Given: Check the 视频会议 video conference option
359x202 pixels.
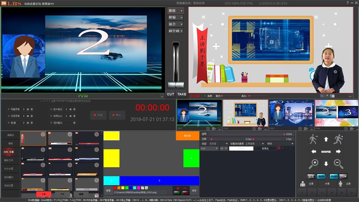Looking at the screenshot, I should coord(51,116).
